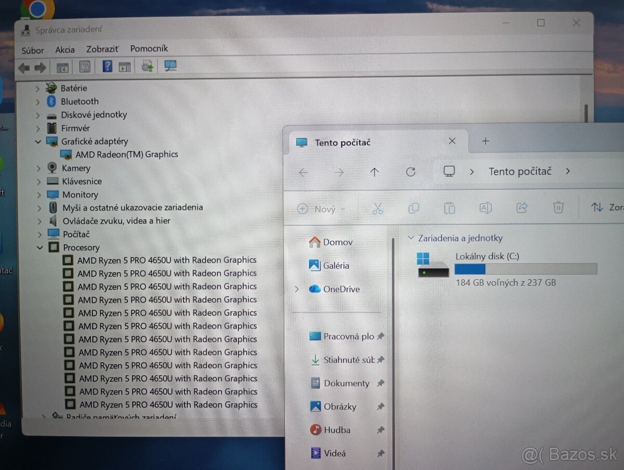Screen dimensions: 624x470
Task: Open the Akcia menu
Action: tap(65, 49)
